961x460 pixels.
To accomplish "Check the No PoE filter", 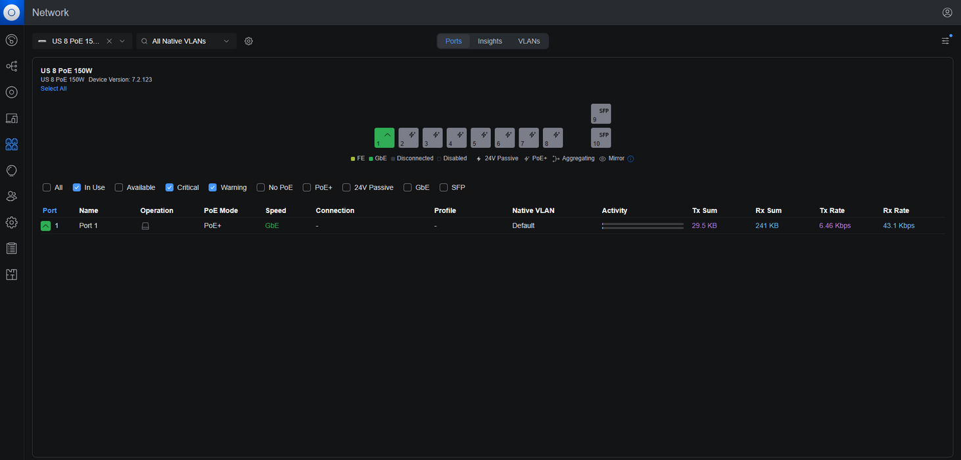I will click(261, 187).
